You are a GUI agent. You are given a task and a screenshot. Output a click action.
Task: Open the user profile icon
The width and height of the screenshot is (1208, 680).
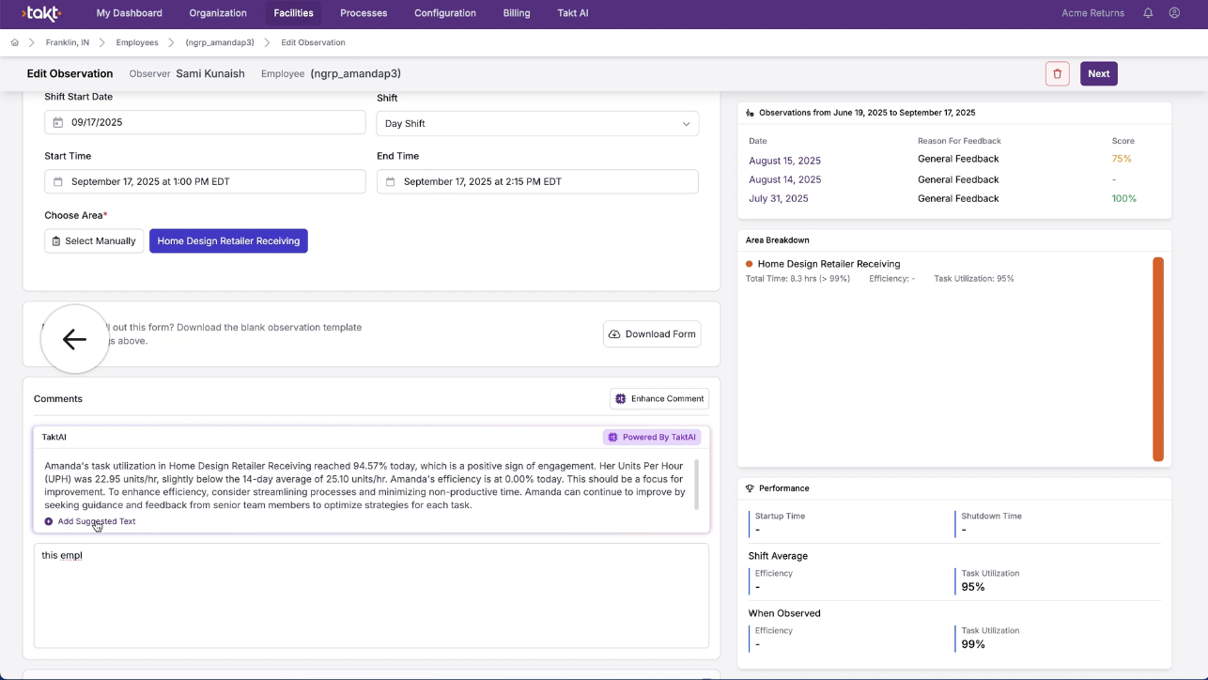click(x=1174, y=13)
